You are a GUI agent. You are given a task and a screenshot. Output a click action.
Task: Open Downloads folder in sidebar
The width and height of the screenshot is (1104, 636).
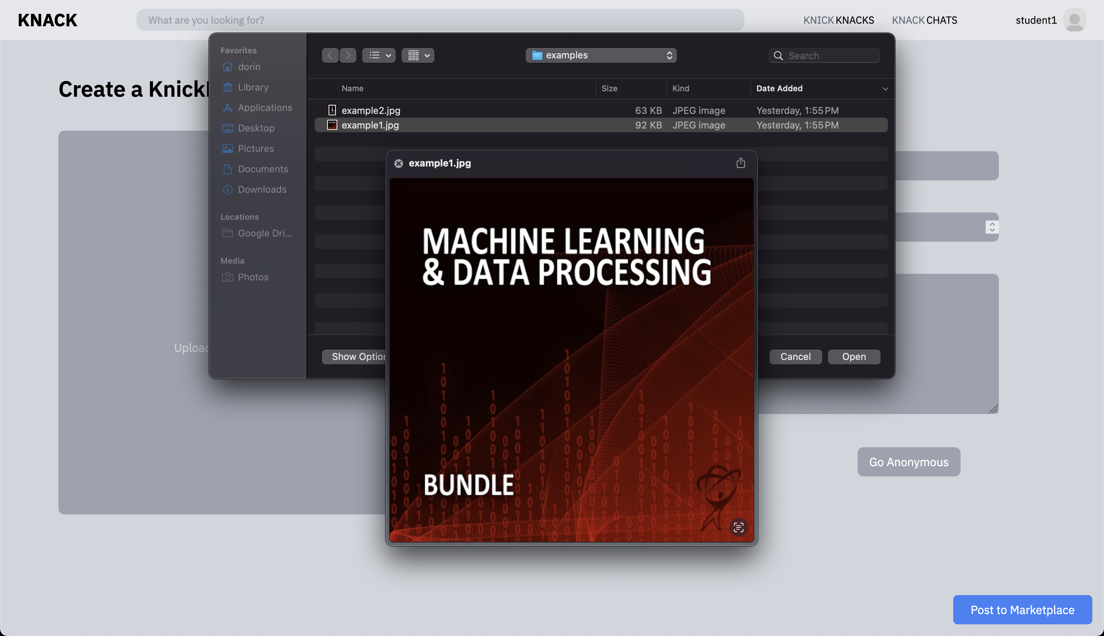262,189
